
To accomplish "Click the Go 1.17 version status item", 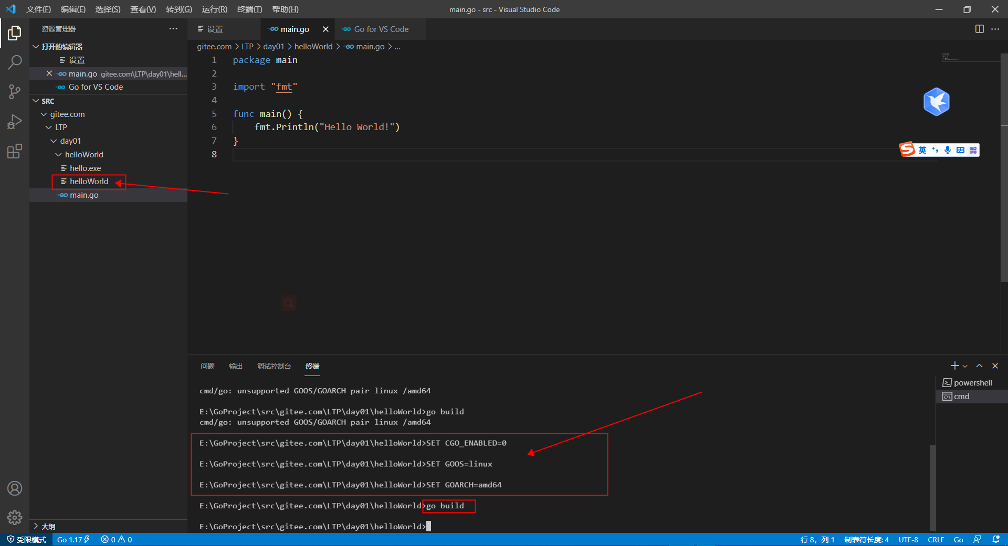I will (x=73, y=540).
